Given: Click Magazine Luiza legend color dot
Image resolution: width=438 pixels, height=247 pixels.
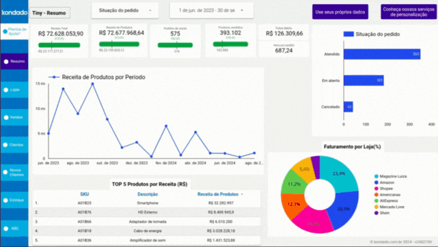Looking at the screenshot, I should [377, 176].
